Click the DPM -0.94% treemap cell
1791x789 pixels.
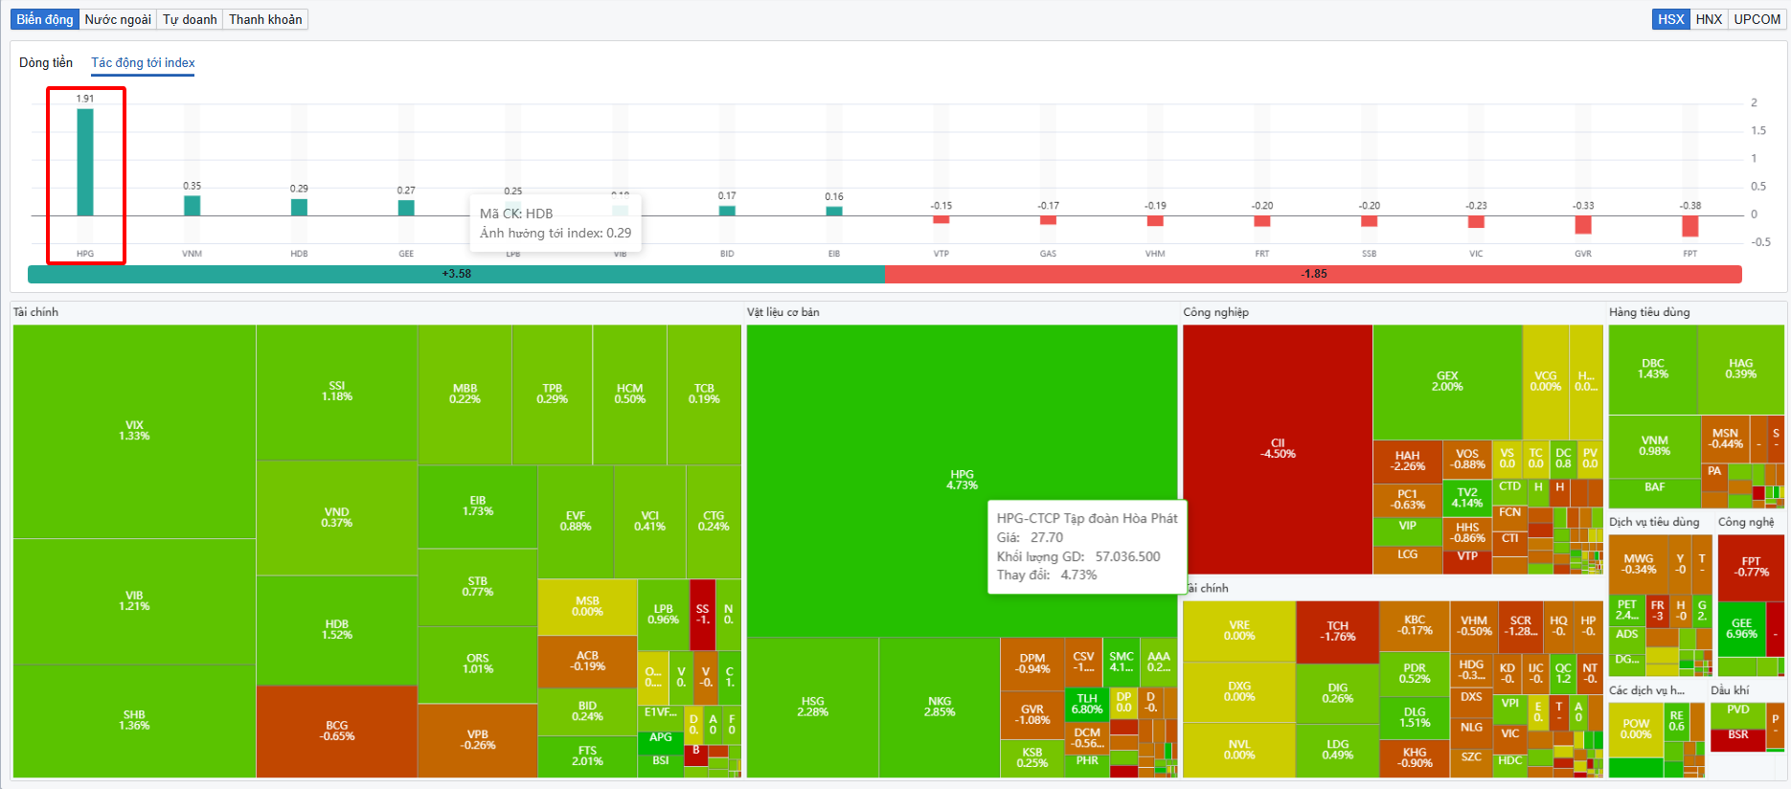click(x=1032, y=664)
